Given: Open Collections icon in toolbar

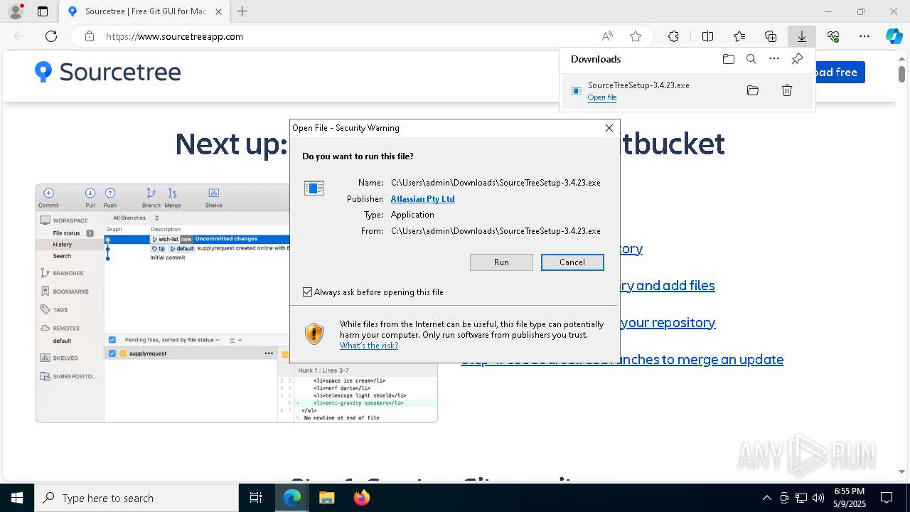Looking at the screenshot, I should pos(771,36).
